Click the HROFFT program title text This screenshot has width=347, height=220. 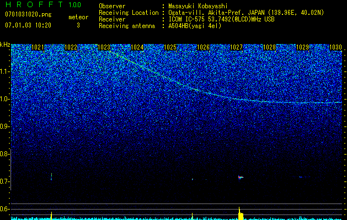35,4
